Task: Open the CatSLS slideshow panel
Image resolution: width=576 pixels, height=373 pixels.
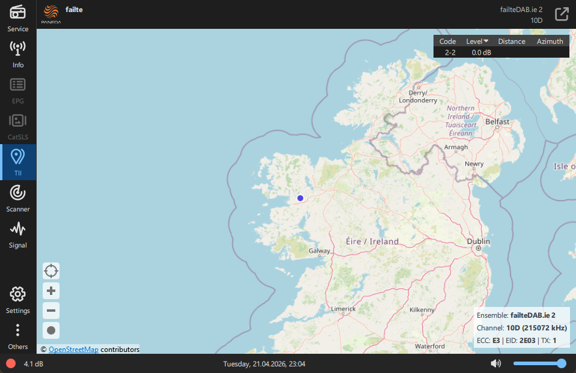Action: (17, 126)
